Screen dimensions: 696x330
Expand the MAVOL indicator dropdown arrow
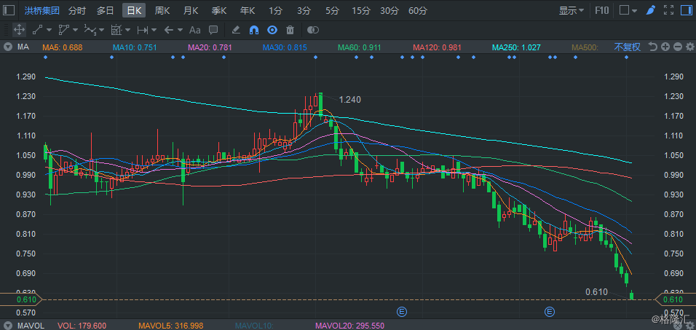tap(8, 326)
